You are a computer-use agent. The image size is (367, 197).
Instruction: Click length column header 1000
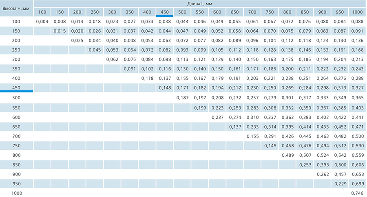(x=357, y=12)
